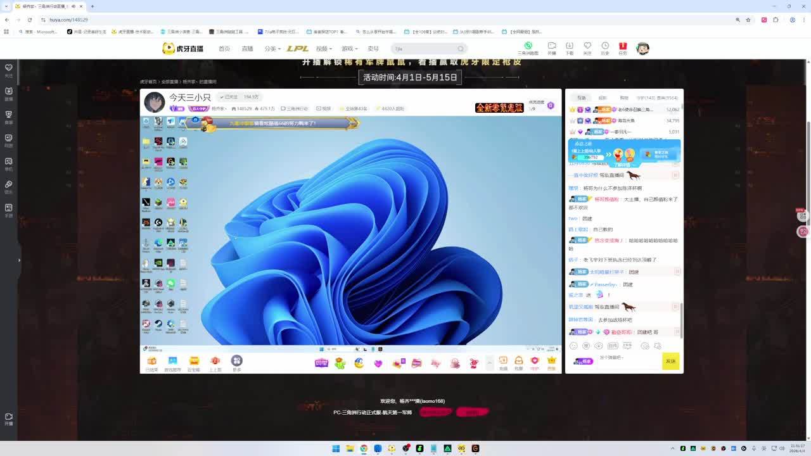Click the crown icon in the gift bar
Screen dimensions: 811x456
tap(551, 361)
